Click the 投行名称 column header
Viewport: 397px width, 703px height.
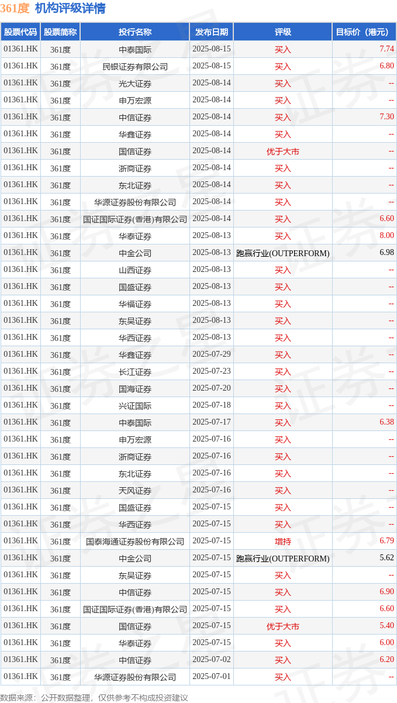coord(135,32)
